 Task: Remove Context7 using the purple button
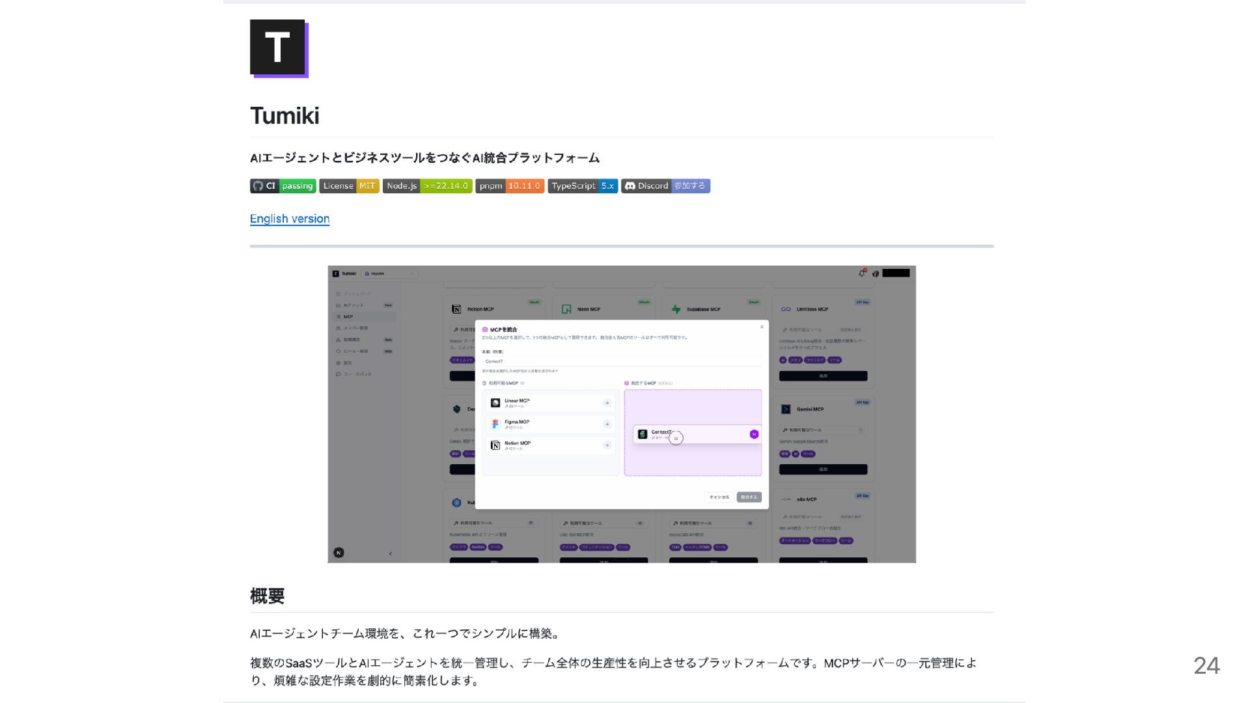[754, 434]
